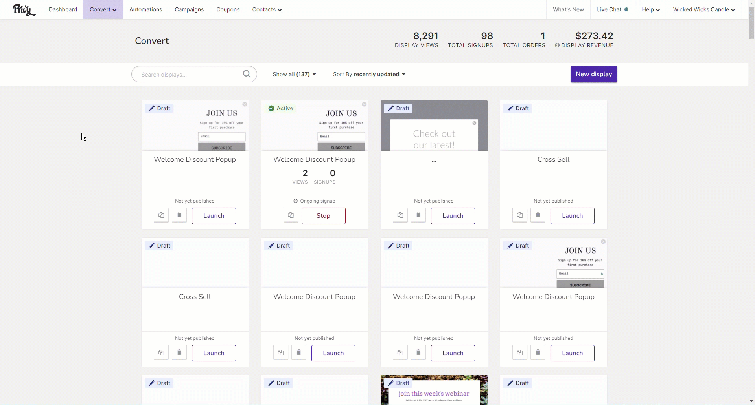Click the "2 Views" count on Active card

[300, 176]
